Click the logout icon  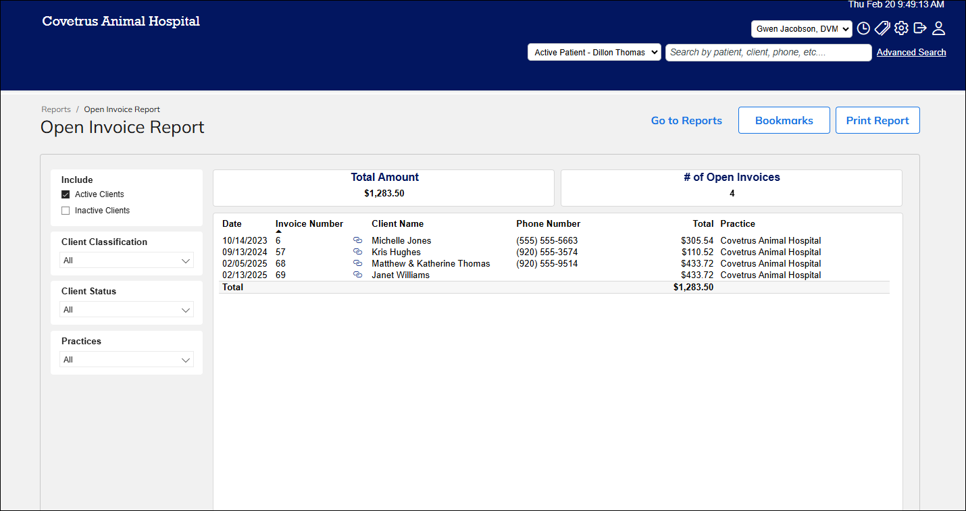[920, 28]
